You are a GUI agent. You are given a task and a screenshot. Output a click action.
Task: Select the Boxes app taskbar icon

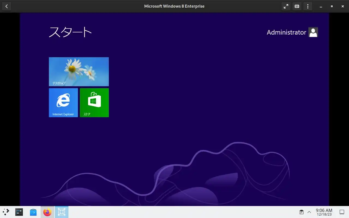click(x=62, y=212)
